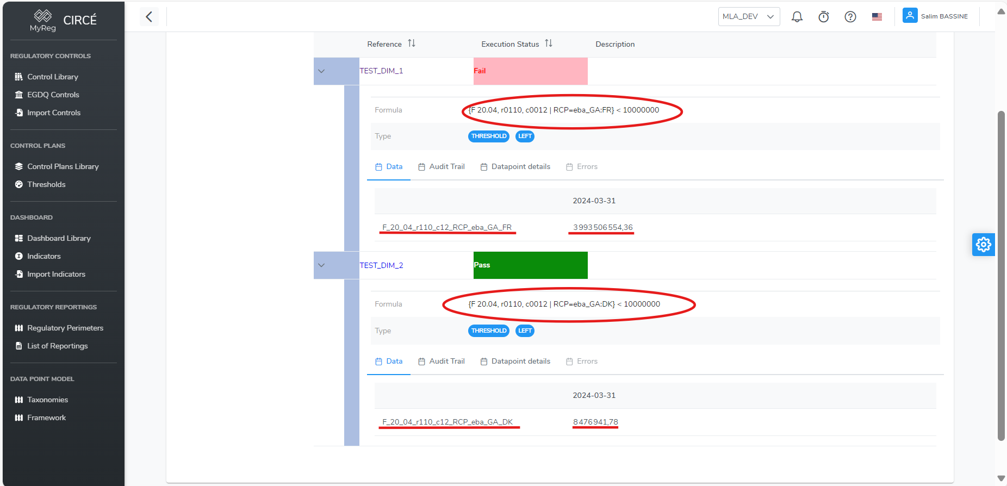Sort by Execution Status arrows
Viewport: 1007px width, 486px height.
pos(549,43)
